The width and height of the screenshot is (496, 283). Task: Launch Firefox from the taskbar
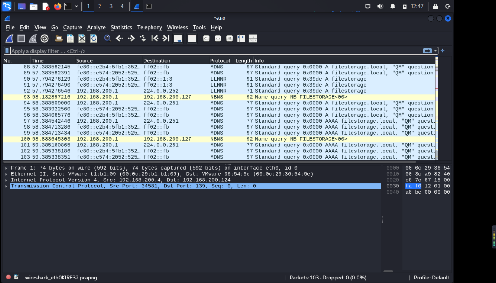click(57, 6)
